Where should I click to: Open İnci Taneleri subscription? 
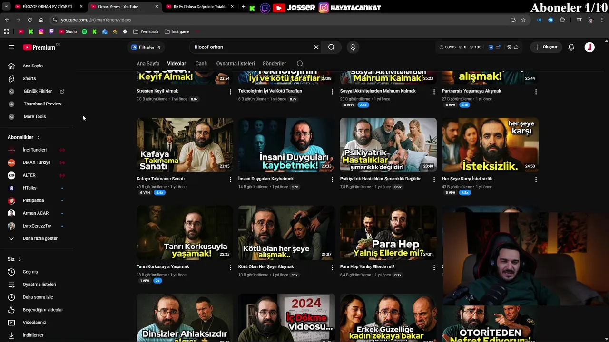pyautogui.click(x=37, y=150)
